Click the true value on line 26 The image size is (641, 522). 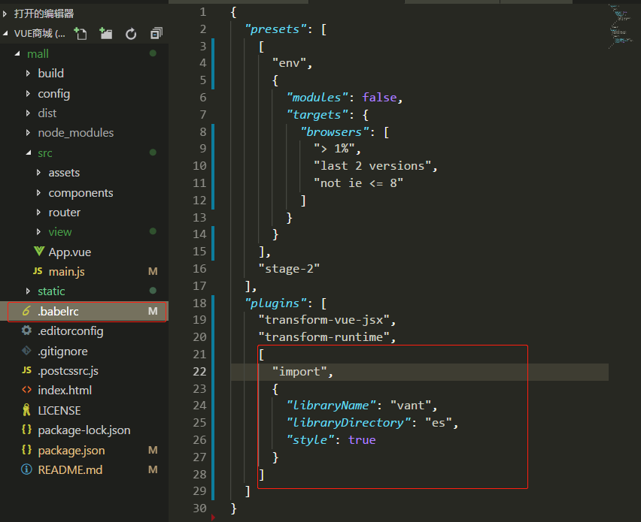(362, 440)
